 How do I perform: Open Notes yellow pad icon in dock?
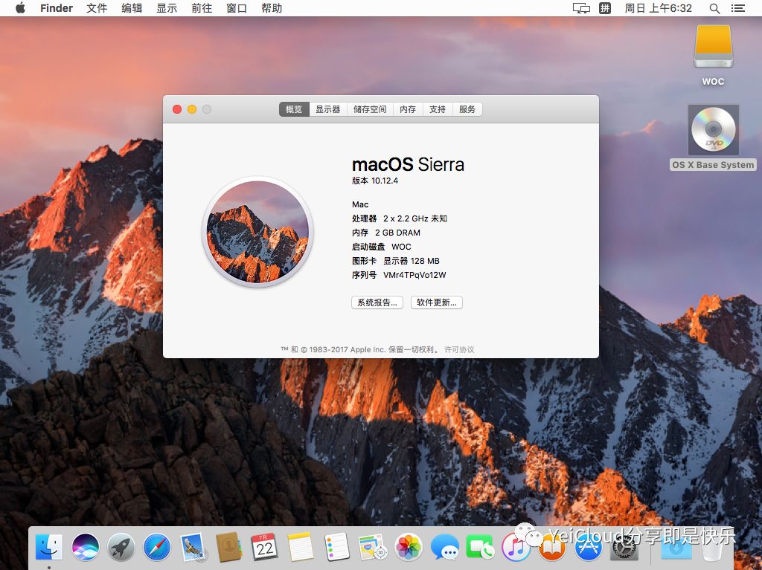pos(301,547)
